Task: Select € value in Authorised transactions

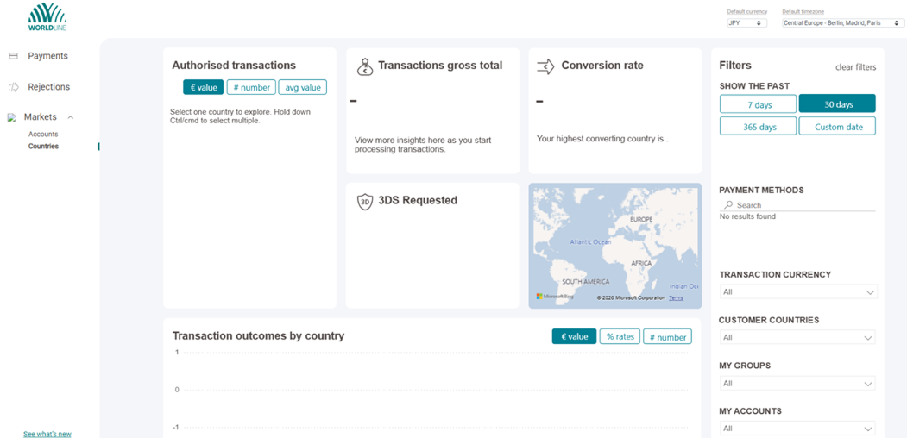Action: pos(203,87)
